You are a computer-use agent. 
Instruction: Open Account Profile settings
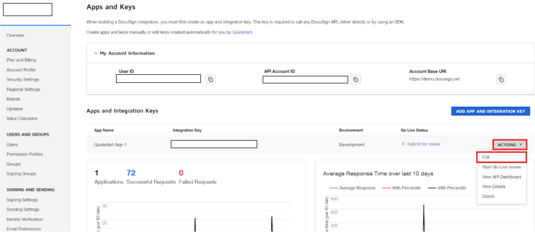tap(21, 70)
